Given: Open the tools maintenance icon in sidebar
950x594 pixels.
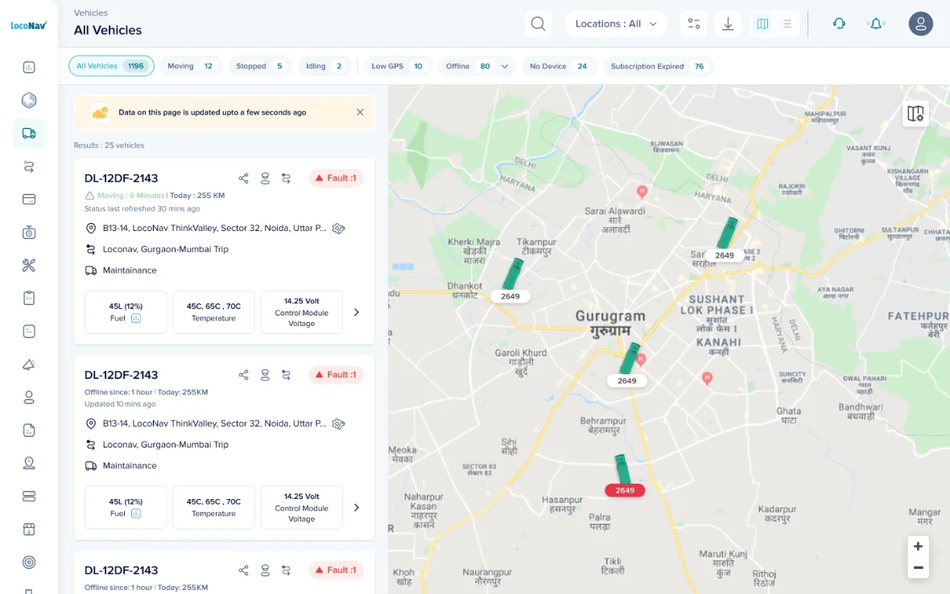Looking at the screenshot, I should click(x=29, y=266).
